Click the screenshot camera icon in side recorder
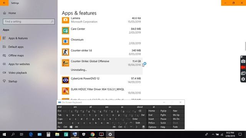 [x=243, y=61]
